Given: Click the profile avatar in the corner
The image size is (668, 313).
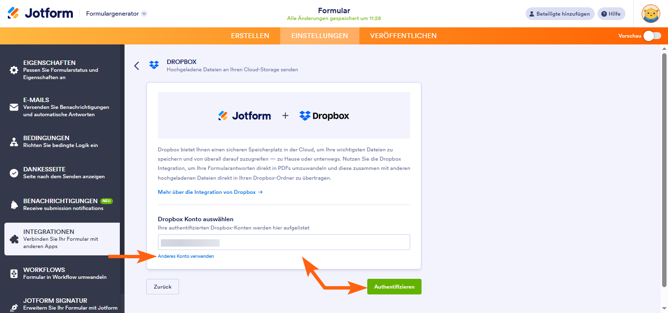Looking at the screenshot, I should [x=650, y=13].
